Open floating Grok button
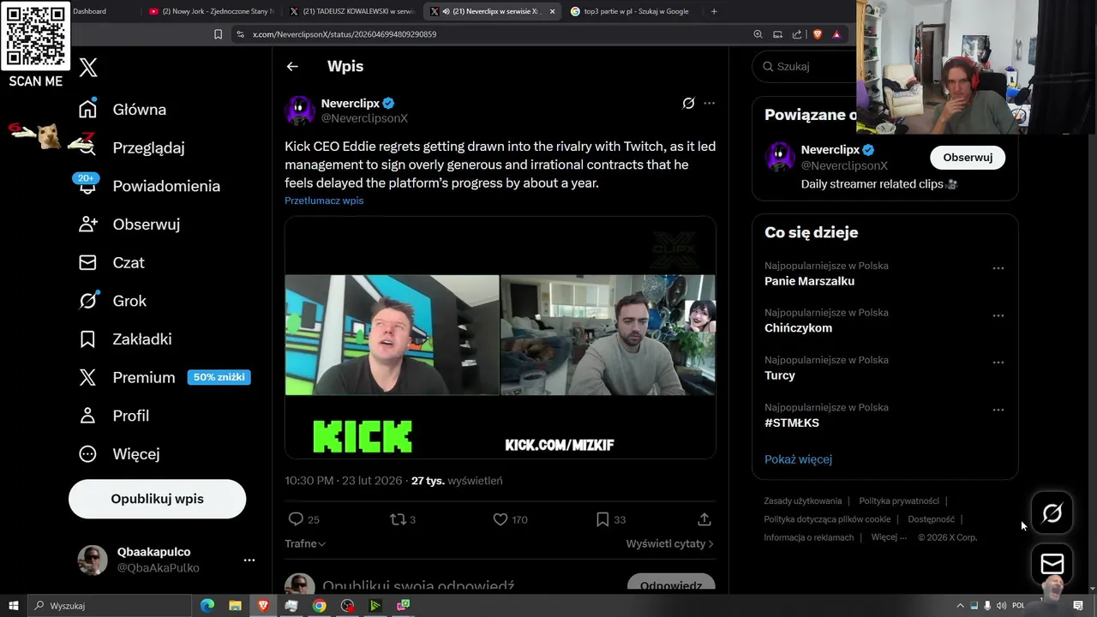 click(x=1052, y=513)
